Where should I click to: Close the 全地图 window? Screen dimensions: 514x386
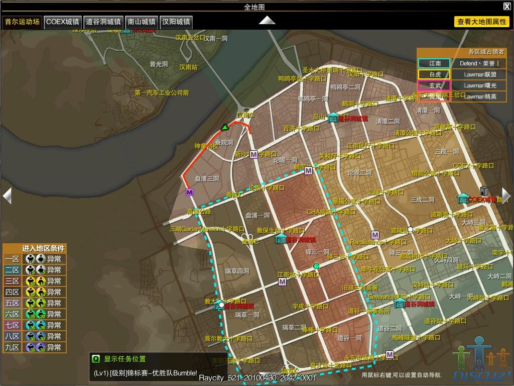point(507,6)
